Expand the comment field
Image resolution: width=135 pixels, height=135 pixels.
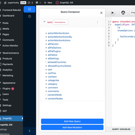pyautogui.click(x=46, y=88)
